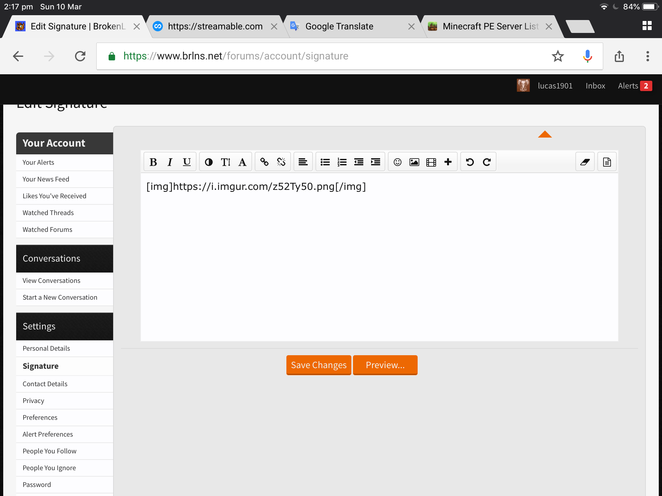Open People You Follow
The height and width of the screenshot is (496, 662).
coord(65,451)
